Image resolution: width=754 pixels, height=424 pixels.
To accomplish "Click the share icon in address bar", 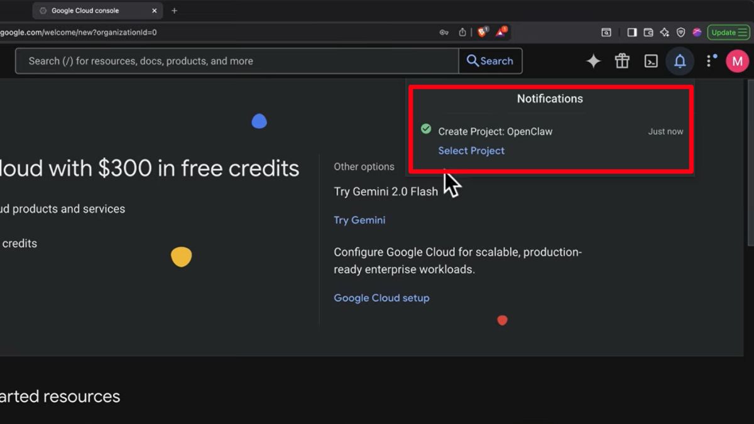I will tap(462, 33).
